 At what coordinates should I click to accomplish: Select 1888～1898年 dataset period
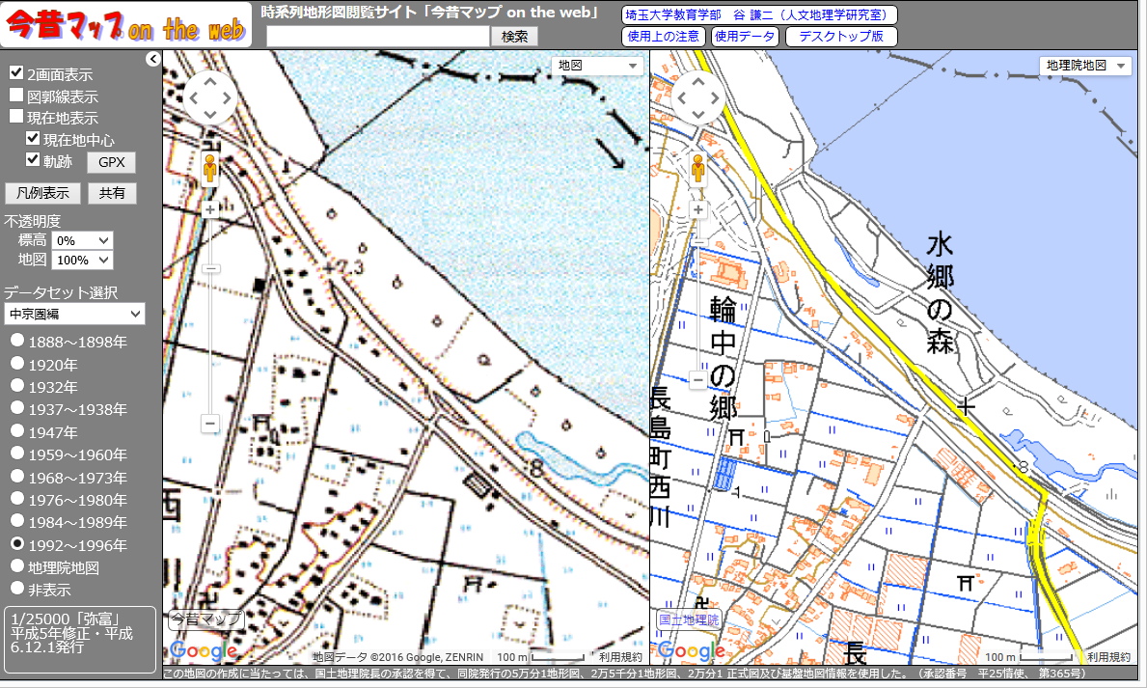(x=16, y=341)
